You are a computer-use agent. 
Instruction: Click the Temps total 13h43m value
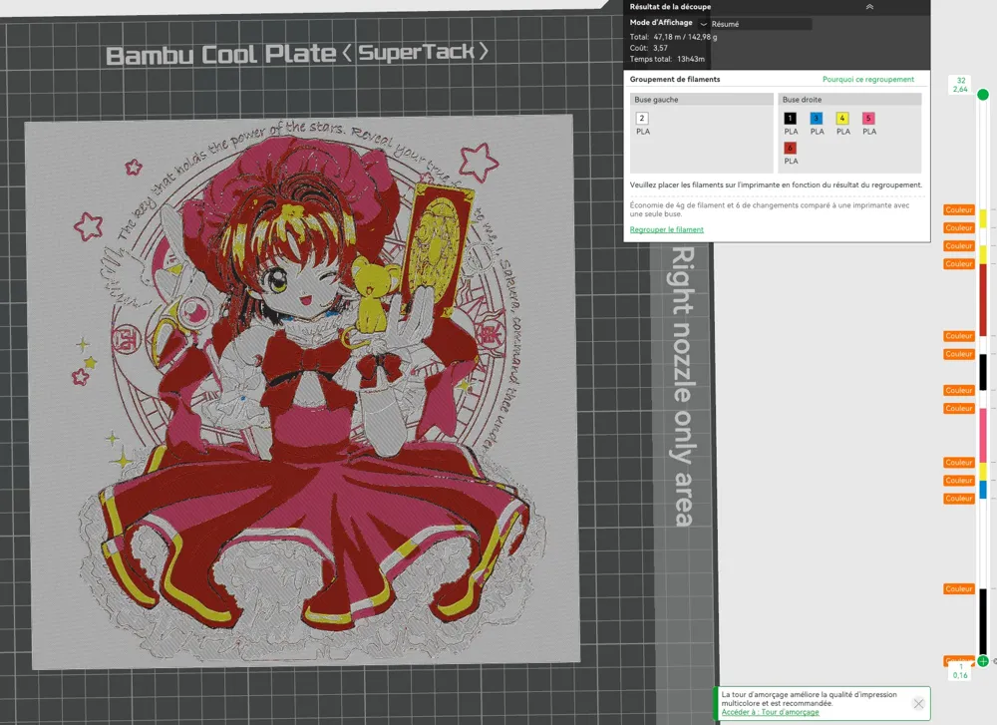tap(691, 59)
